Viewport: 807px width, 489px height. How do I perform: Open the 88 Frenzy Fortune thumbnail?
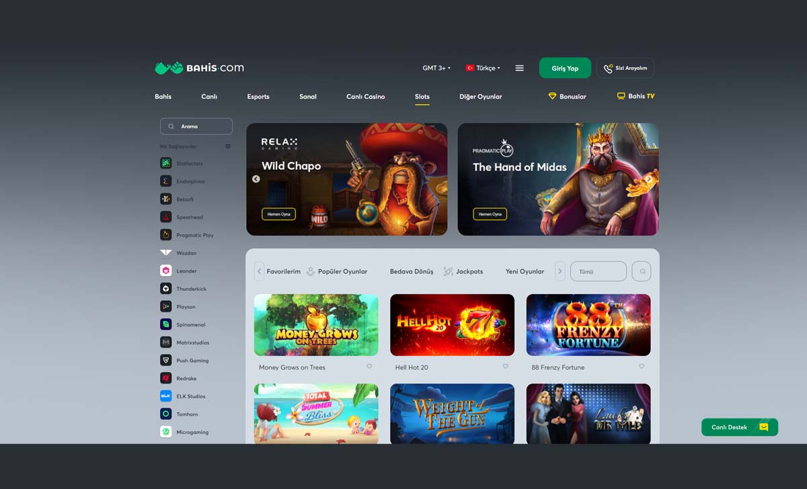click(588, 325)
